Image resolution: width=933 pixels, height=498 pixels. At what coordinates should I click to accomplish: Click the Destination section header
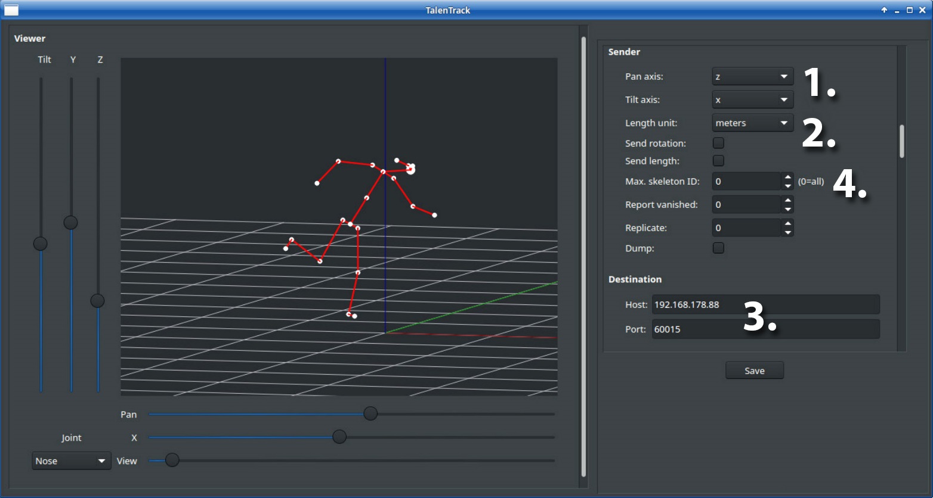635,279
